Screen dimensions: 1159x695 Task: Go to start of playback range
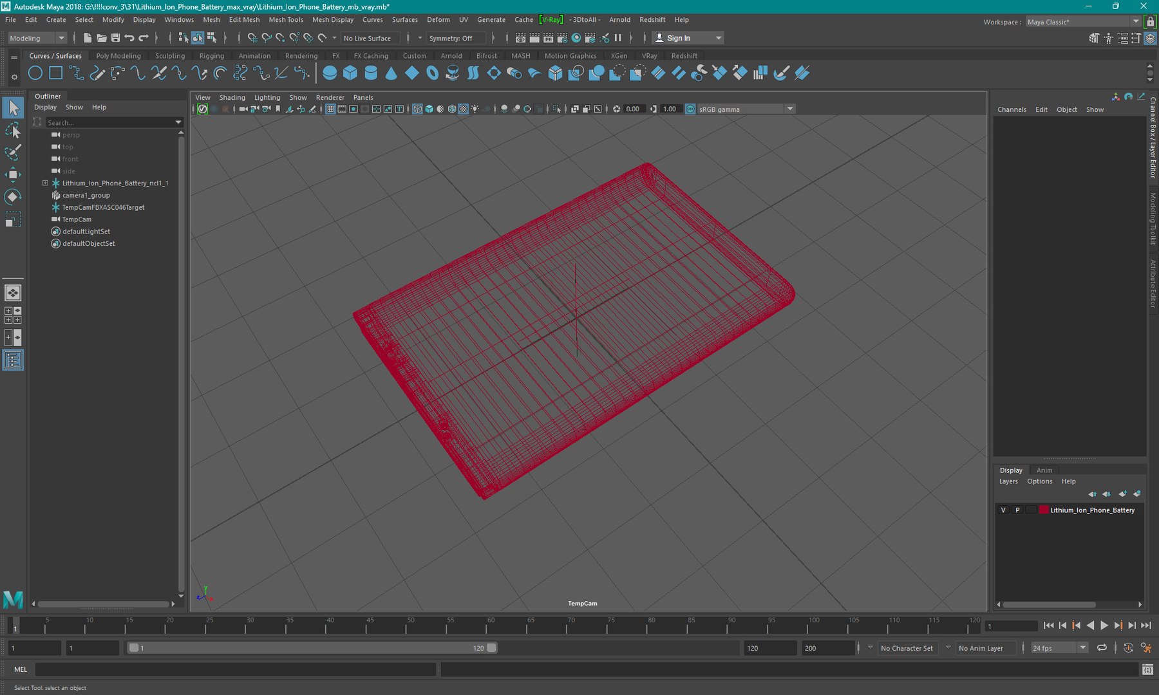coord(1048,625)
